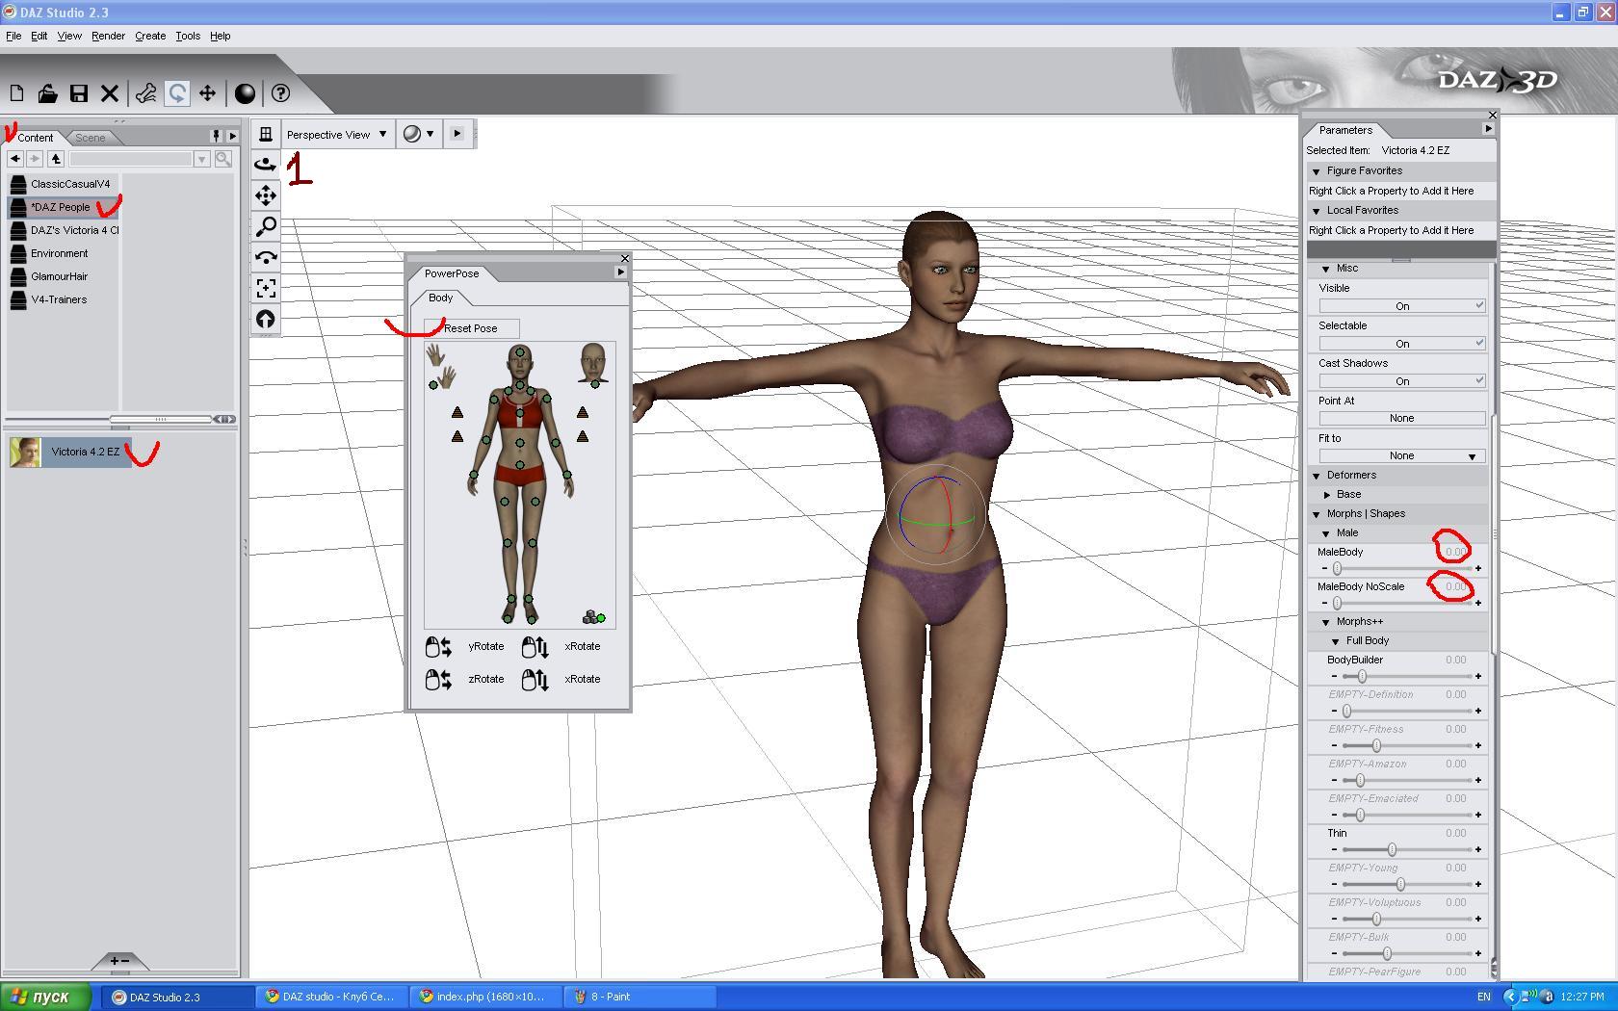The height and width of the screenshot is (1011, 1618).
Task: Open the Render menu
Action: tap(108, 36)
